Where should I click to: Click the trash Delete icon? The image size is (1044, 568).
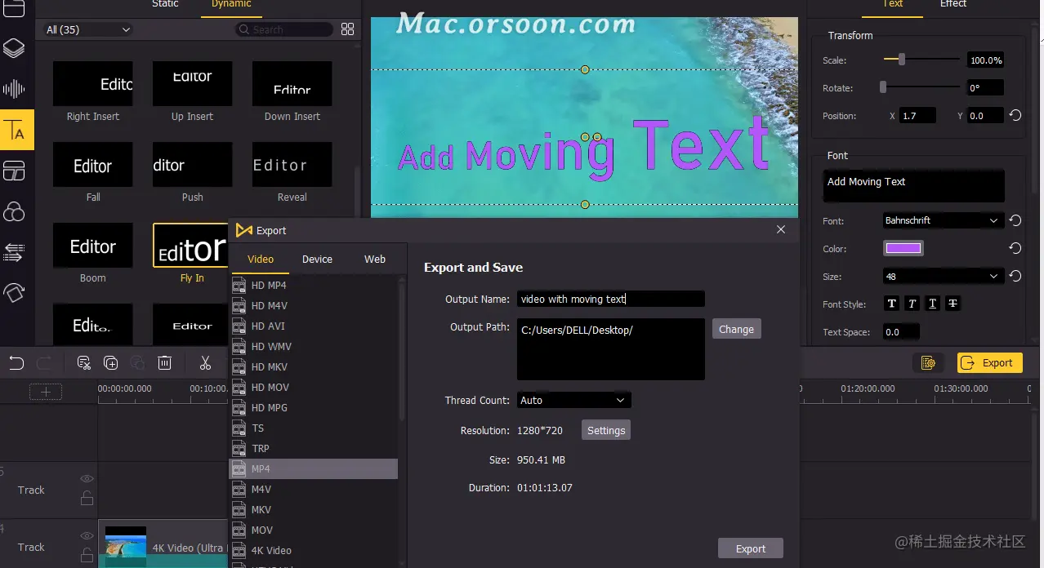click(164, 363)
